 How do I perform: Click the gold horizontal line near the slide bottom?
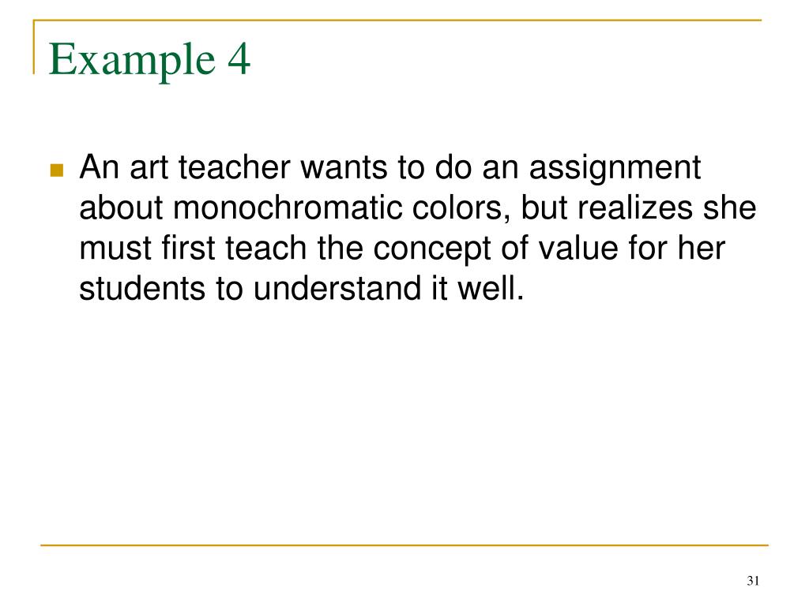coord(404,544)
